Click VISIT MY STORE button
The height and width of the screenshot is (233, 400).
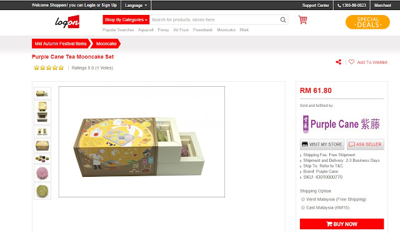pos(322,144)
